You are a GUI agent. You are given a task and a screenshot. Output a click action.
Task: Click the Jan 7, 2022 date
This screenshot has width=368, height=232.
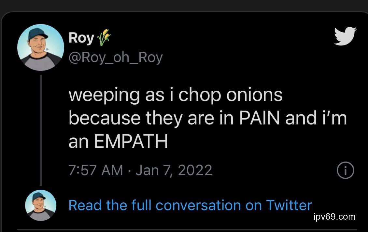[174, 170]
